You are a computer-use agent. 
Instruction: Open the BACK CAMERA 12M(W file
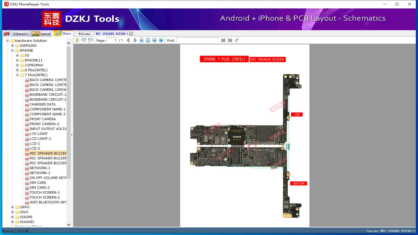pos(48,90)
